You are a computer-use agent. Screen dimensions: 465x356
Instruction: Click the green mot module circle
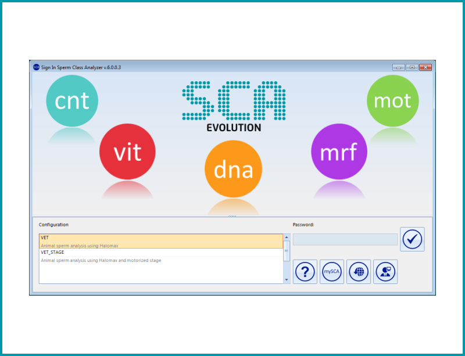pyautogui.click(x=393, y=101)
